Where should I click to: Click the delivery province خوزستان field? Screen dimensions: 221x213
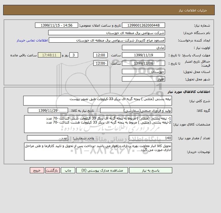143,71
